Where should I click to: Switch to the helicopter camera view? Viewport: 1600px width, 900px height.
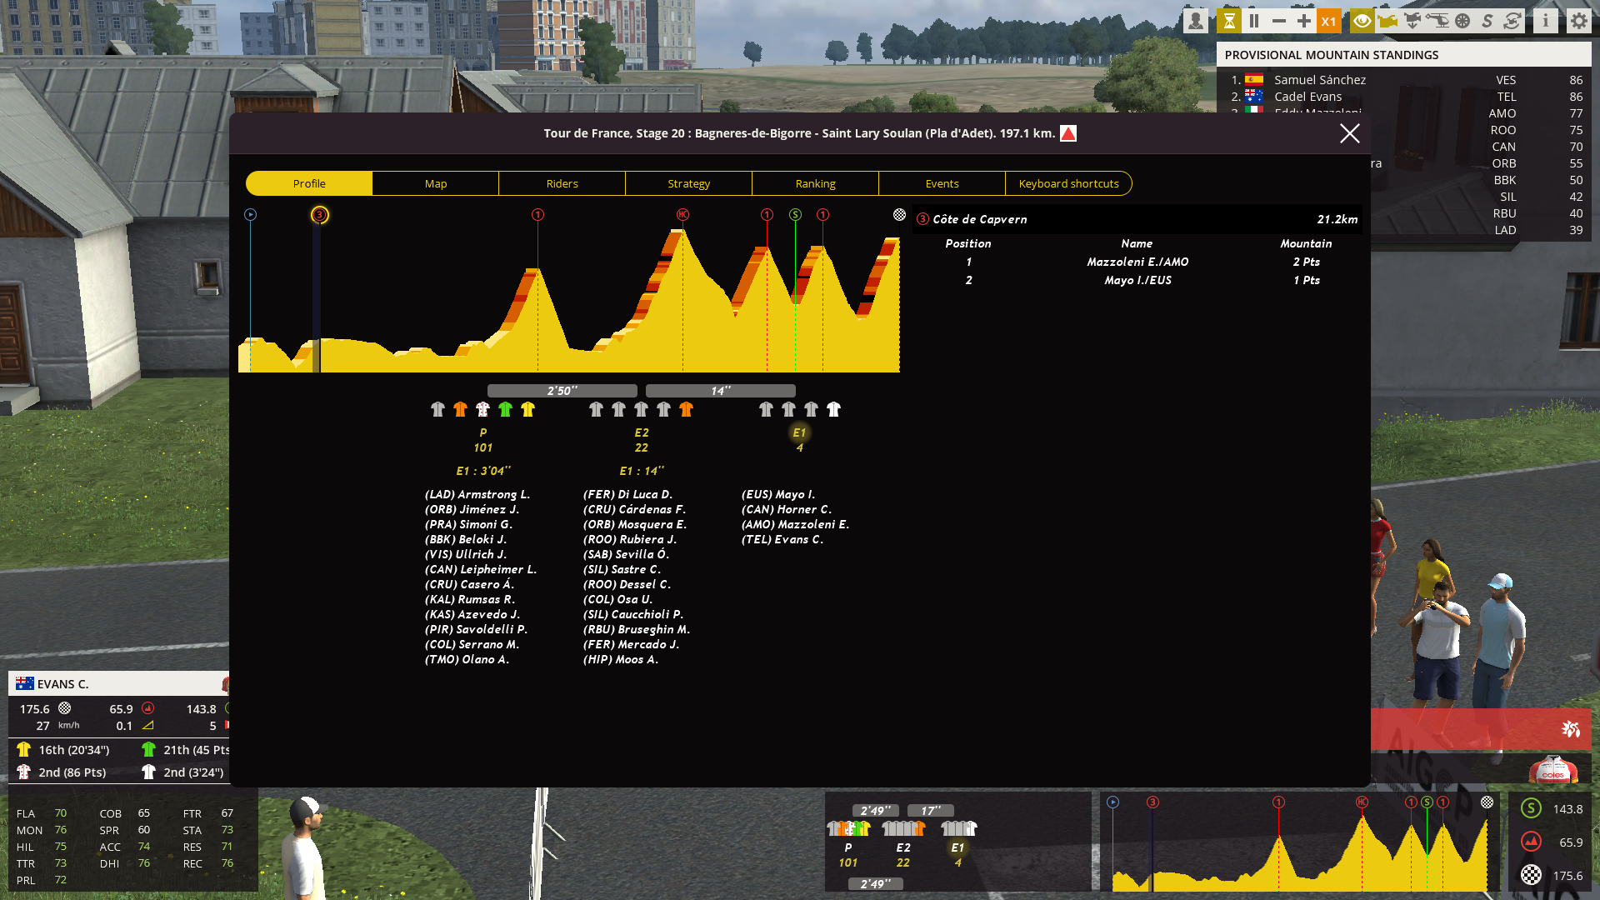click(x=1437, y=21)
